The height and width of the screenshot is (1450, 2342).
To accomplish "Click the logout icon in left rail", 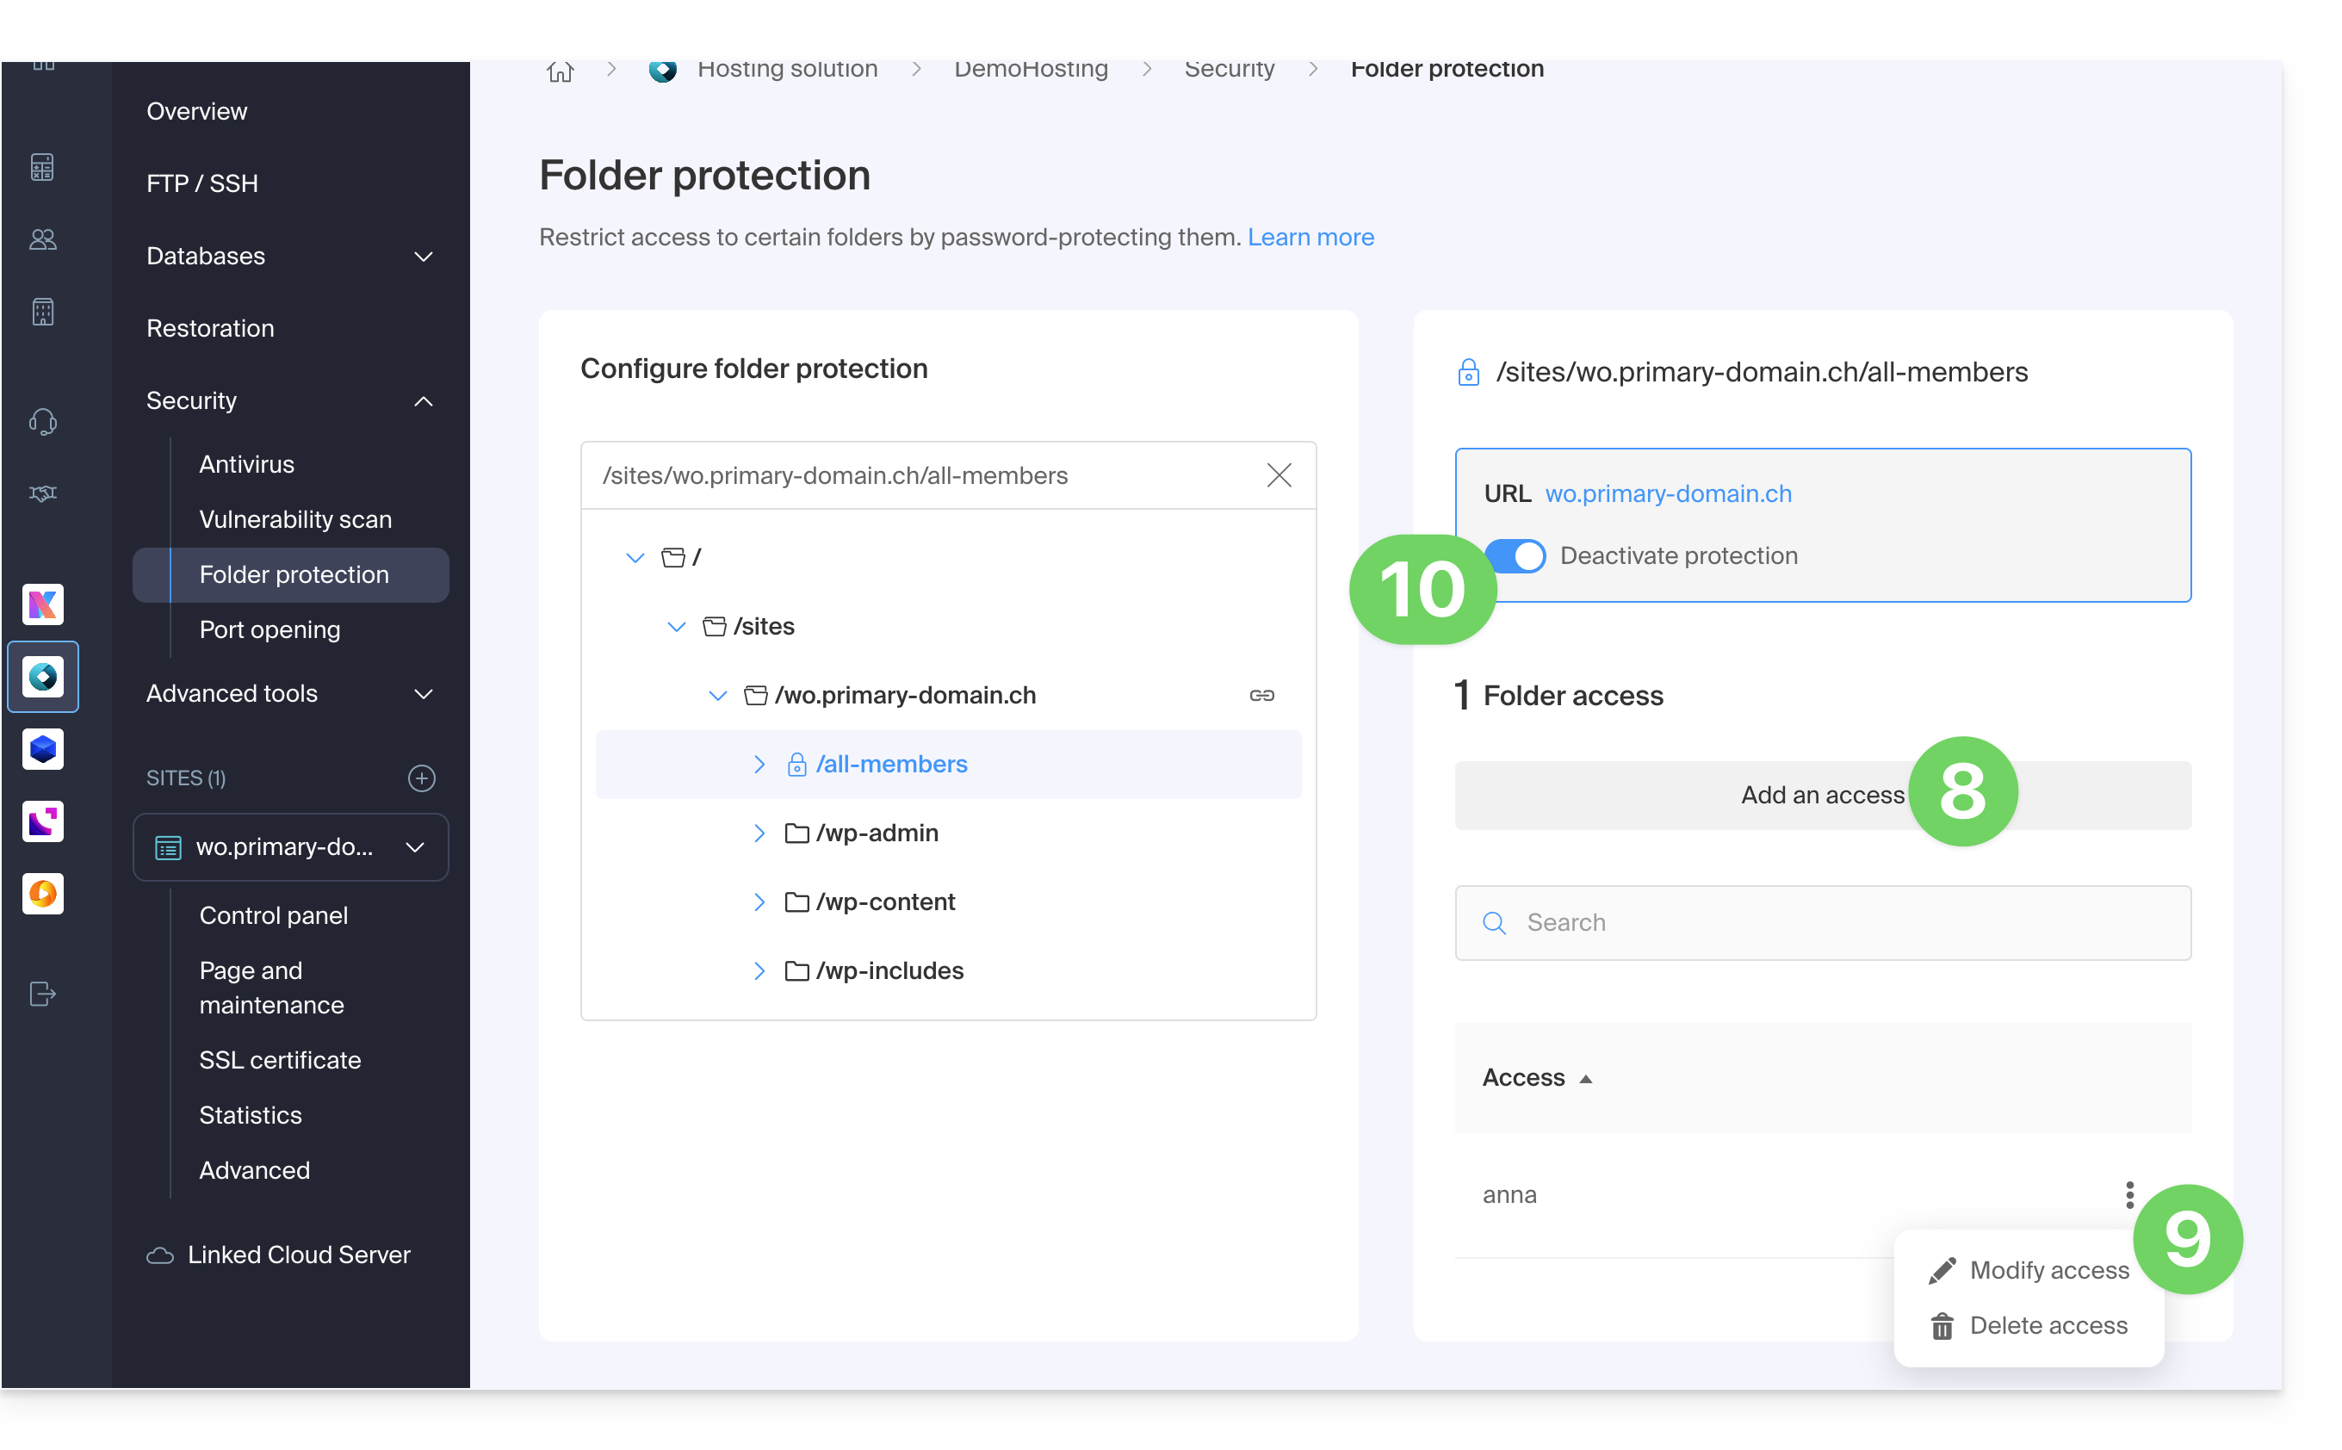I will [42, 994].
